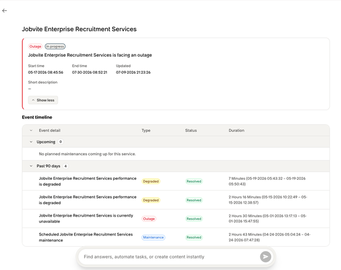Open the currently unavailable outage event
The width and height of the screenshot is (341, 270).
pos(176,218)
